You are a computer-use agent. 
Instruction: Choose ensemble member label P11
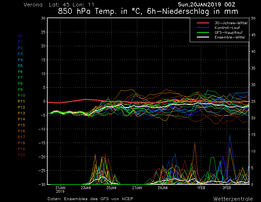click(21, 101)
